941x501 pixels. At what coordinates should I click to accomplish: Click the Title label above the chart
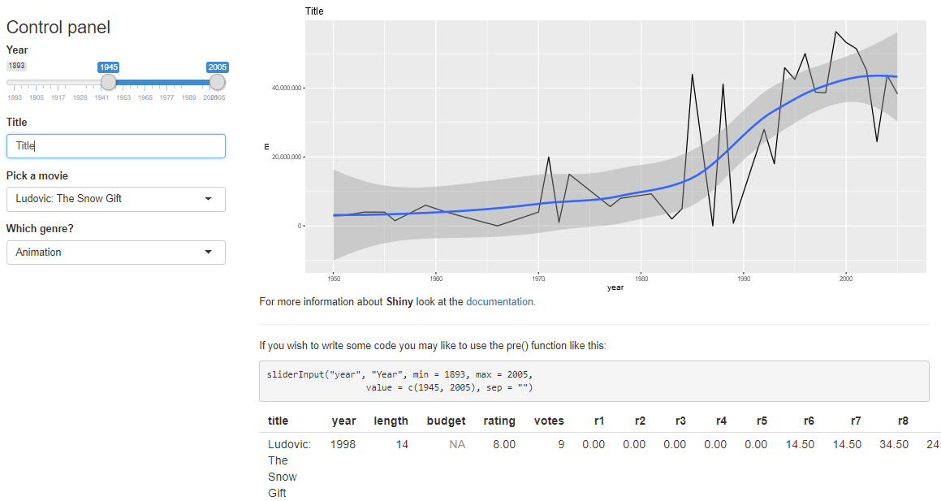click(314, 11)
